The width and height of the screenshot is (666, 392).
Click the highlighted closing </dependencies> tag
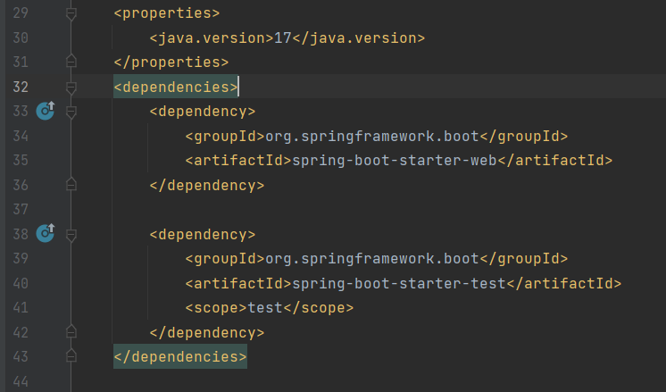click(x=180, y=357)
